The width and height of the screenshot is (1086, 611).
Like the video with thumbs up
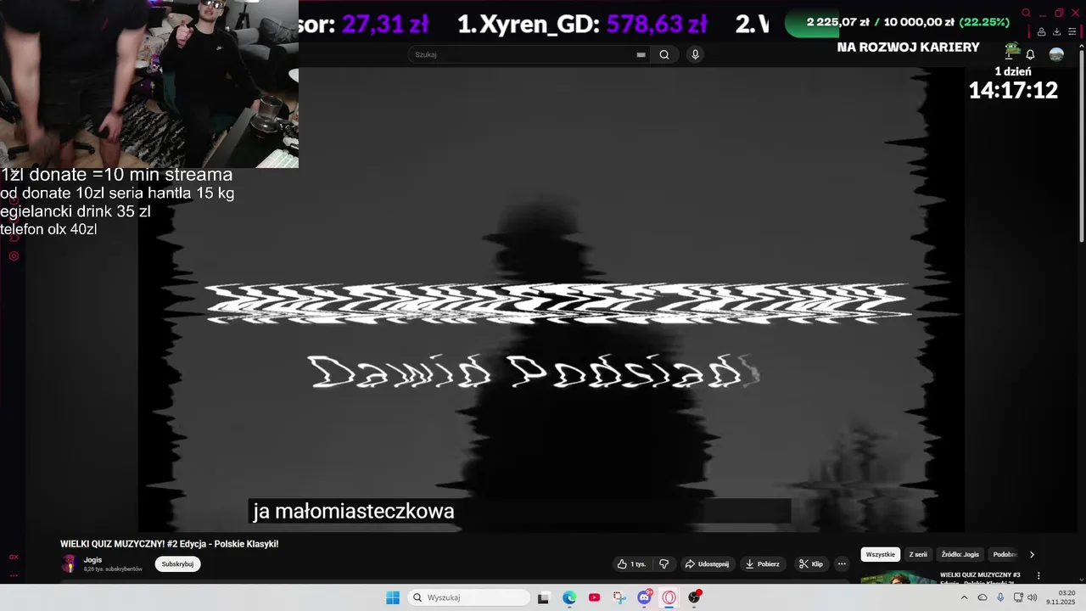[x=632, y=563]
